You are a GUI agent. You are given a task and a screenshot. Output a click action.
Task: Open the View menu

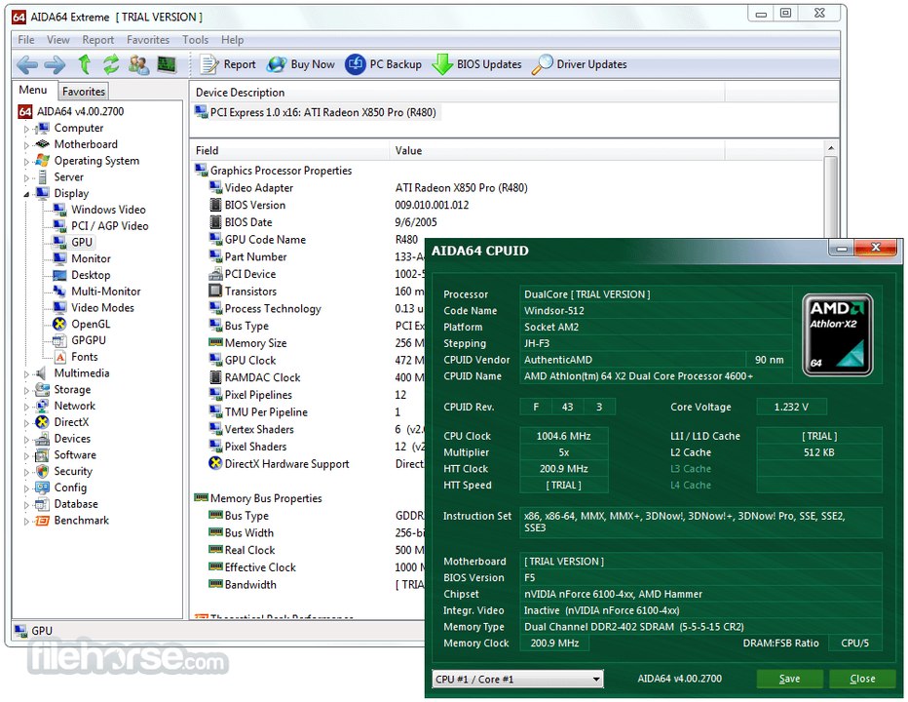coord(57,39)
